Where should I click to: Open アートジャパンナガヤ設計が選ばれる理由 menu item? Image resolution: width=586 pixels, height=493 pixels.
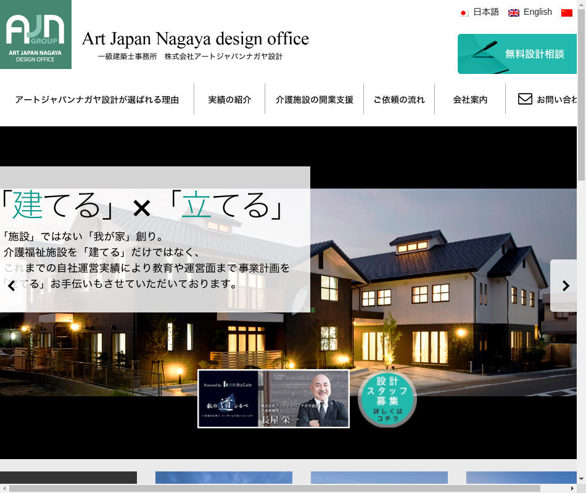tap(97, 99)
